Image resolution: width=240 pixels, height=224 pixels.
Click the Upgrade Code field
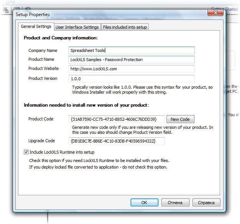pyautogui.click(x=117, y=141)
